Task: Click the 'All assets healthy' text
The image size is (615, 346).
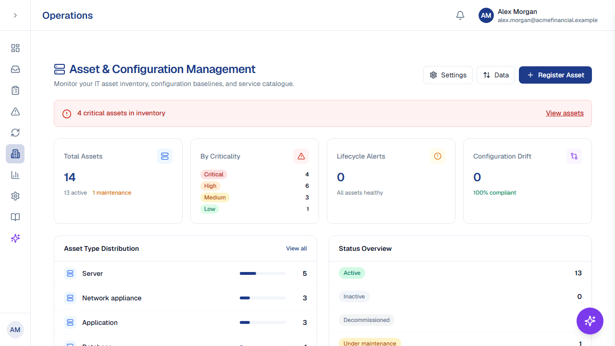Action: [360, 193]
